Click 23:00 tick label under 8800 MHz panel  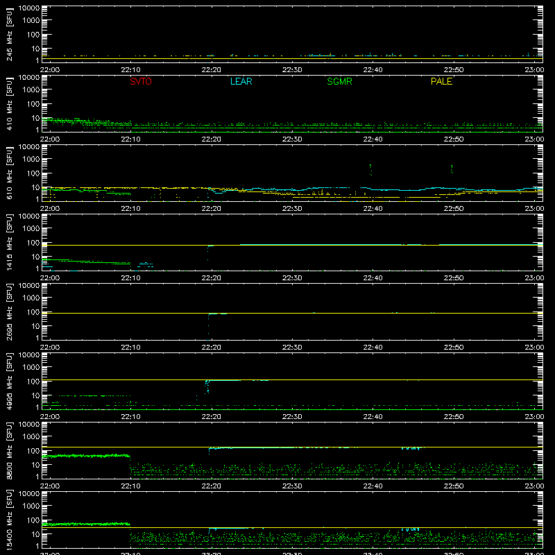click(x=534, y=486)
